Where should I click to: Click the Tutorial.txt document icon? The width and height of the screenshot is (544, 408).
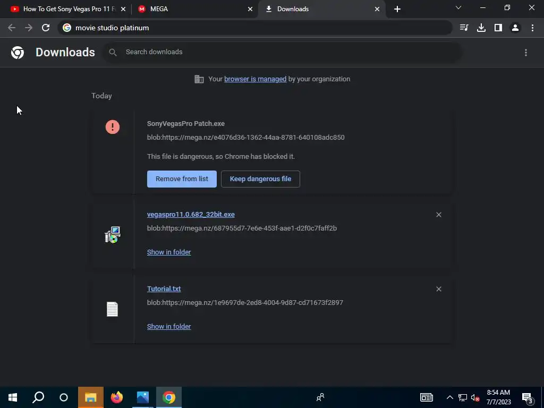(113, 309)
